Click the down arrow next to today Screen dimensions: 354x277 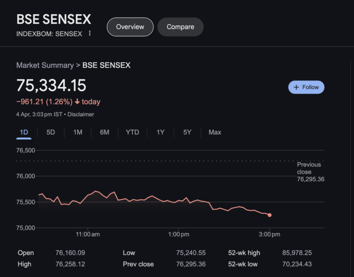click(x=77, y=101)
